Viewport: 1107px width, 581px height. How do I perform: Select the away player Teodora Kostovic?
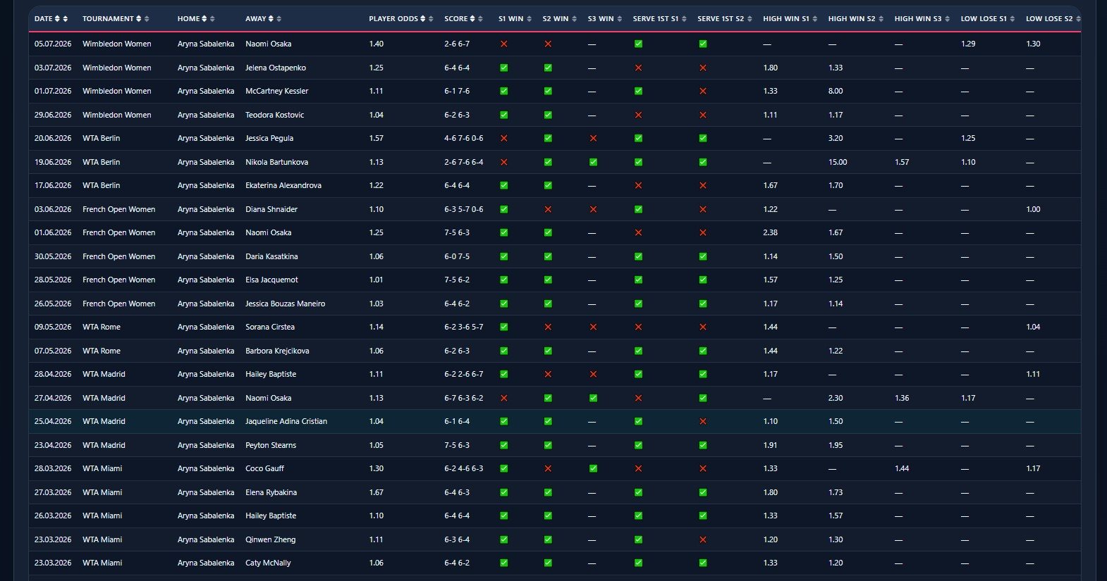274,115
